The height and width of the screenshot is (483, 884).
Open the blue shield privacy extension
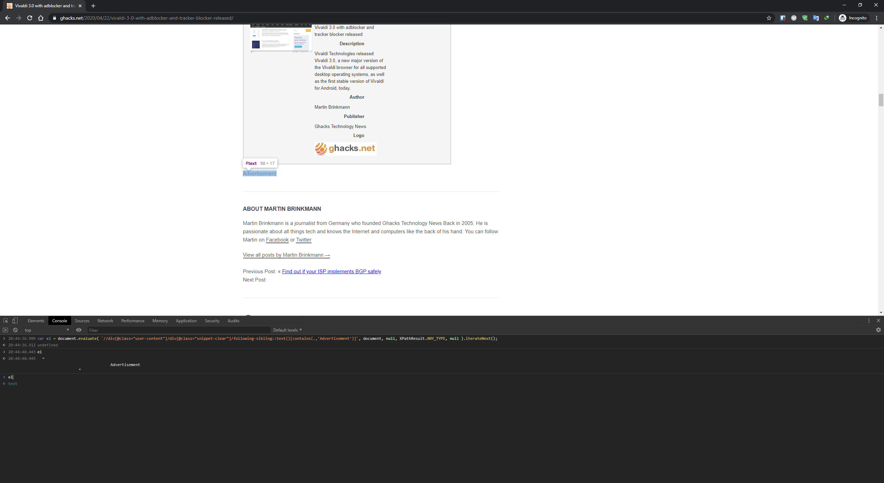click(x=782, y=18)
